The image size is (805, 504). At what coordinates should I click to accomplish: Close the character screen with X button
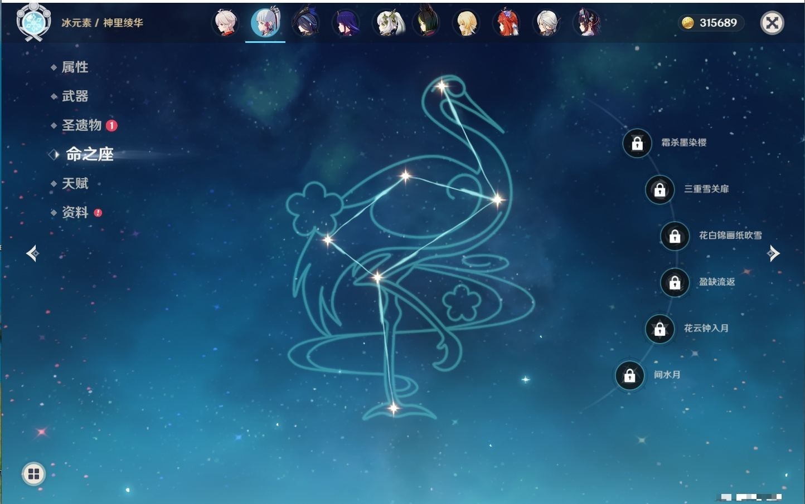(772, 23)
